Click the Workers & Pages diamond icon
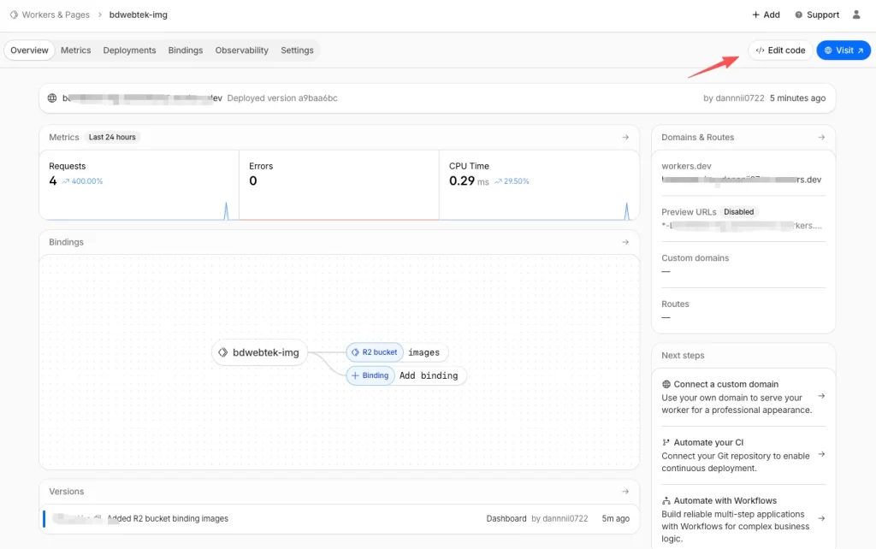This screenshot has height=549, width=876. point(14,15)
